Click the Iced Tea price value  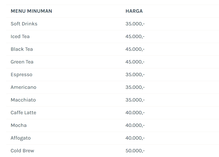pyautogui.click(x=135, y=37)
